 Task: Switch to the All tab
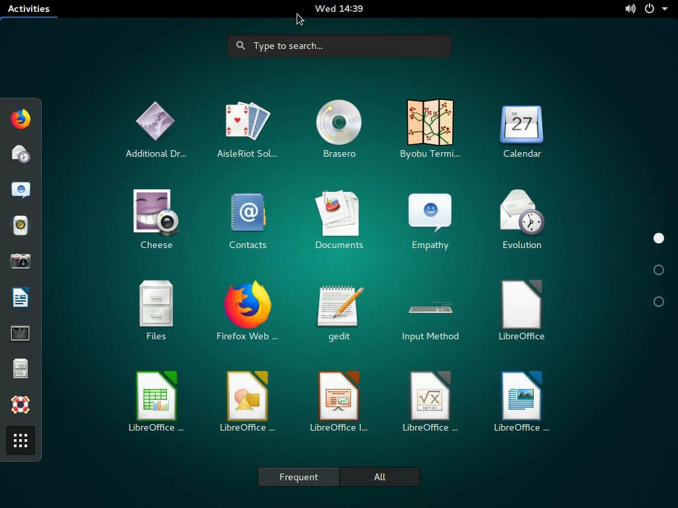coord(379,477)
